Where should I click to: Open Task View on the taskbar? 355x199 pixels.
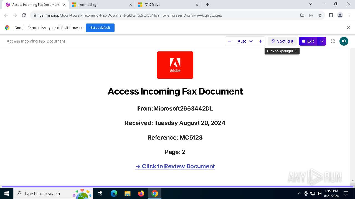coord(100,193)
